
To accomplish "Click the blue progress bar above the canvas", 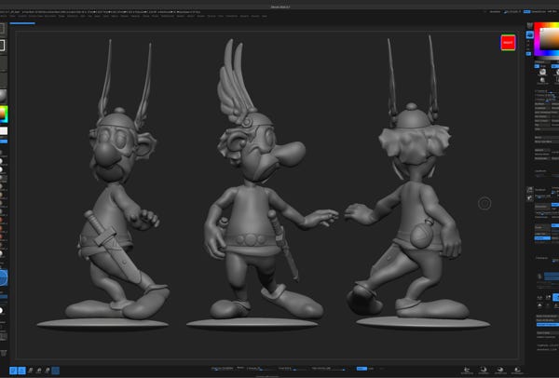I will click(x=22, y=23).
